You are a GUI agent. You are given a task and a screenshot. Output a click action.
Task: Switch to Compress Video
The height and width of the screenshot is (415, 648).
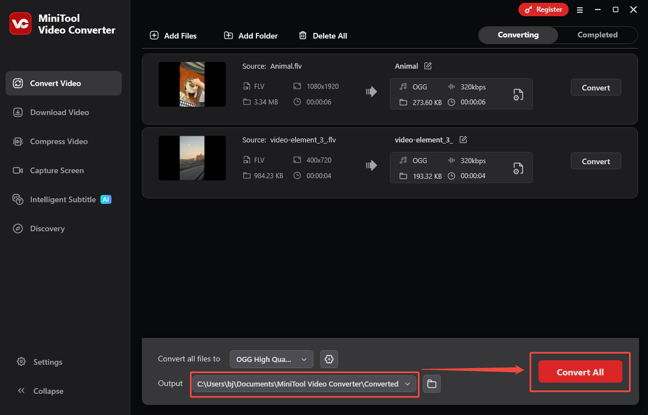coord(59,141)
